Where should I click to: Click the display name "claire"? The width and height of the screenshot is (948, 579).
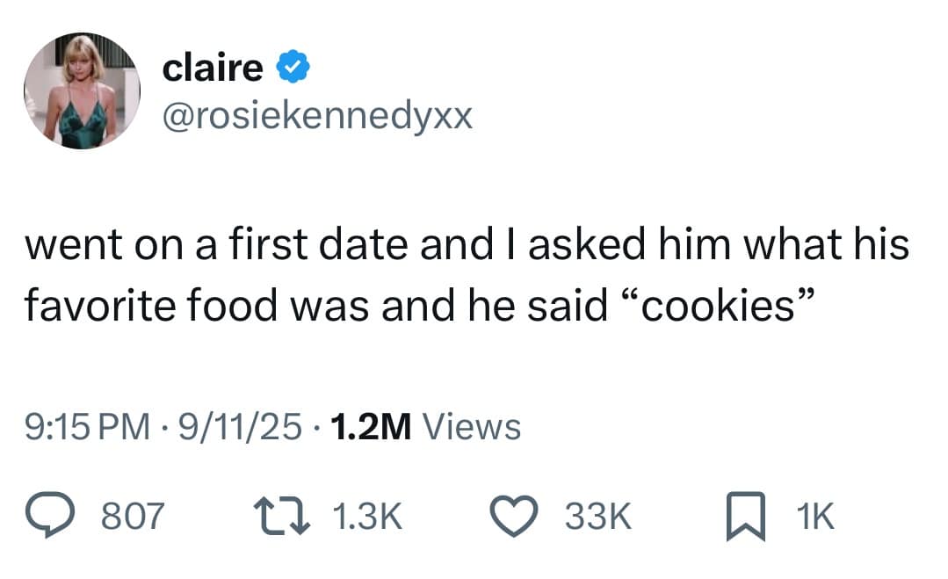[x=213, y=68]
